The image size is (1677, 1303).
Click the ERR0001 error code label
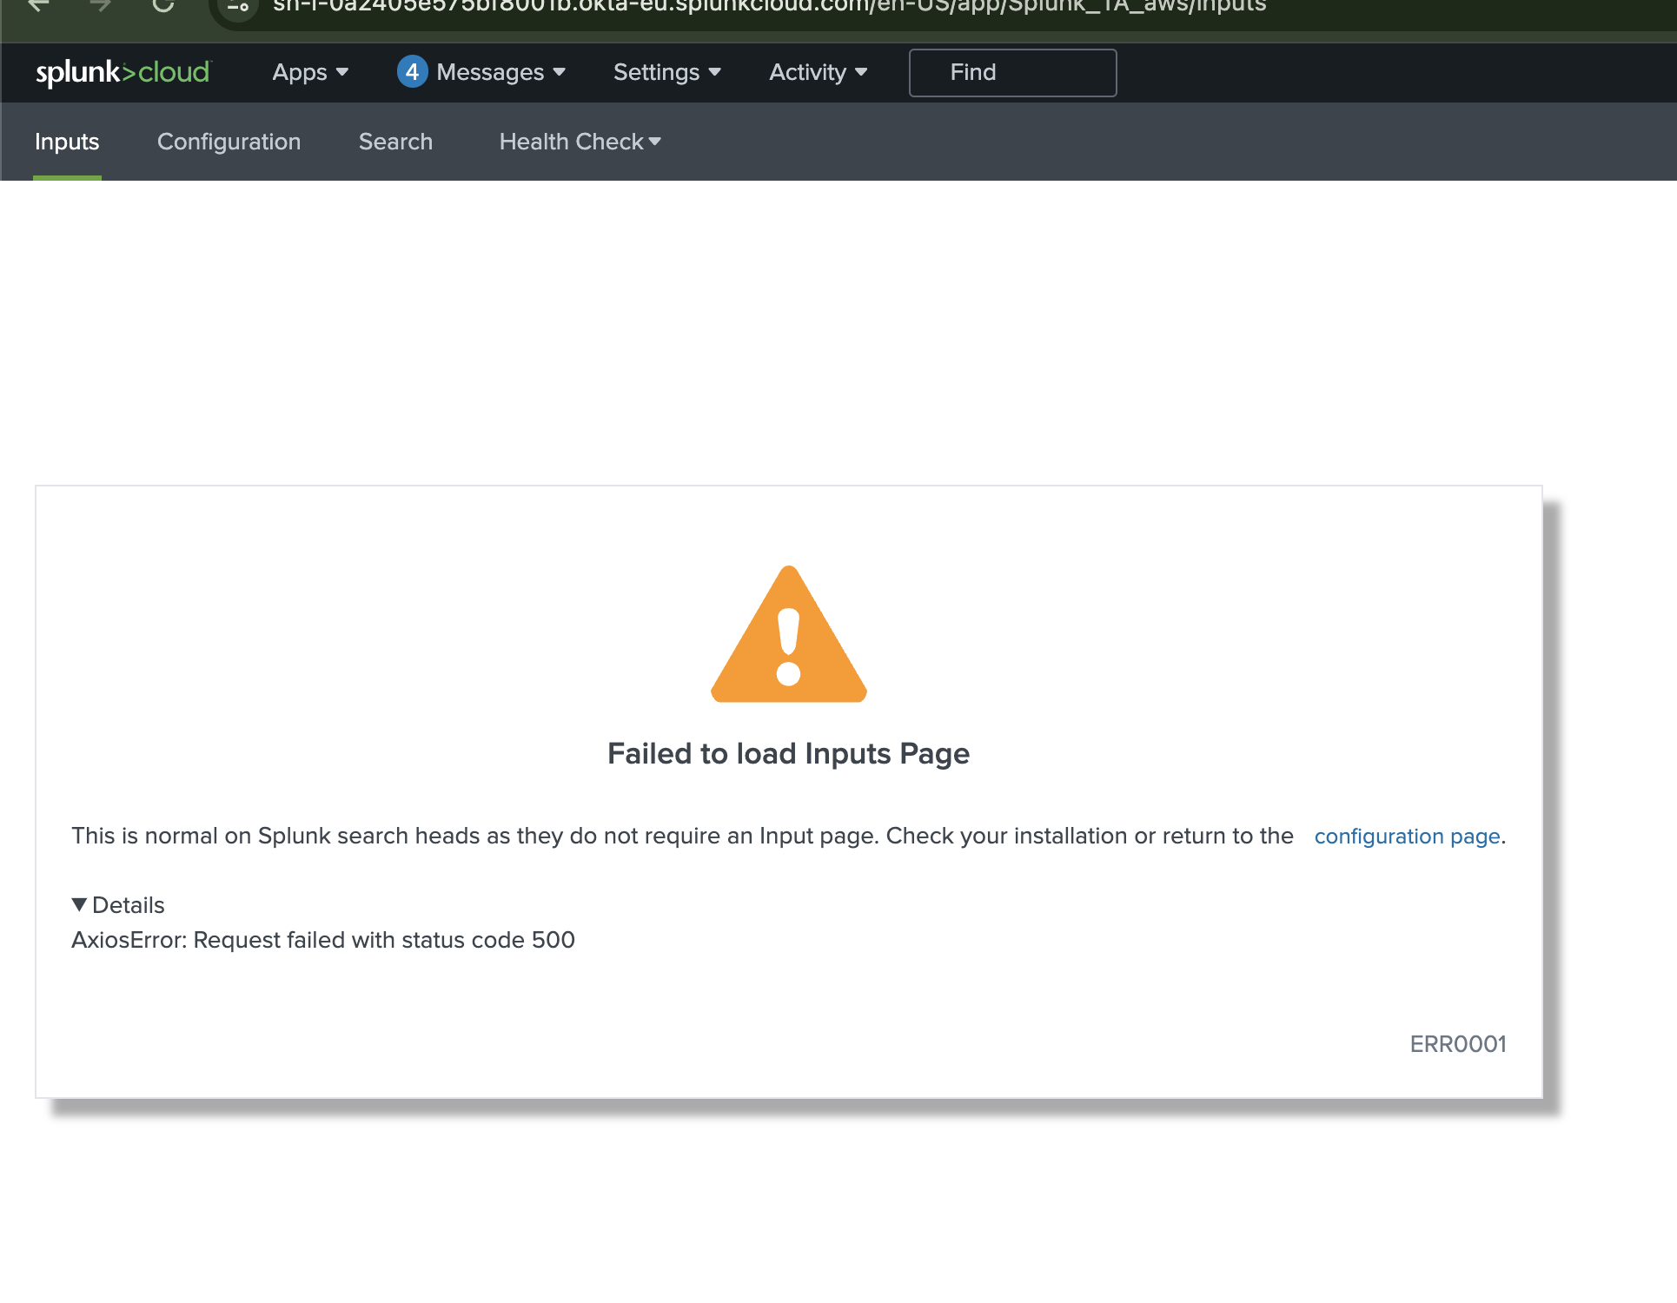click(x=1458, y=1044)
